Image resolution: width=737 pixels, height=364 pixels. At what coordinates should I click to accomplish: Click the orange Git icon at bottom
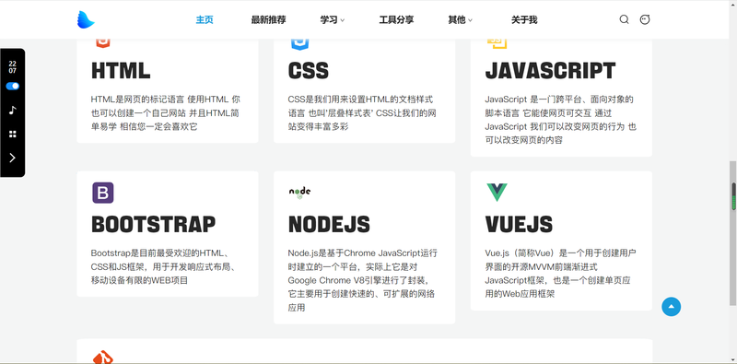click(103, 358)
